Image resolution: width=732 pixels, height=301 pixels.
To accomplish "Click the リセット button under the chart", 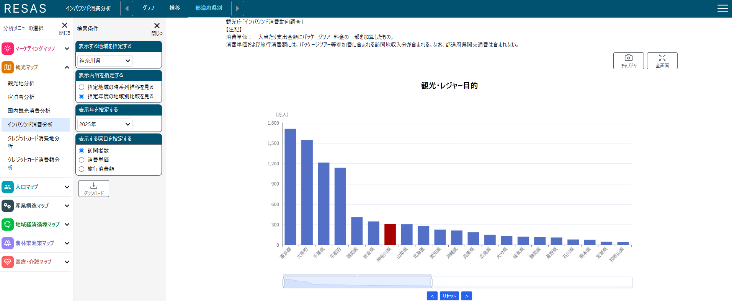I will click(x=449, y=296).
